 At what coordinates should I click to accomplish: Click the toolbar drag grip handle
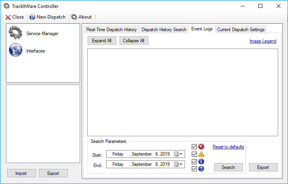click(2, 17)
